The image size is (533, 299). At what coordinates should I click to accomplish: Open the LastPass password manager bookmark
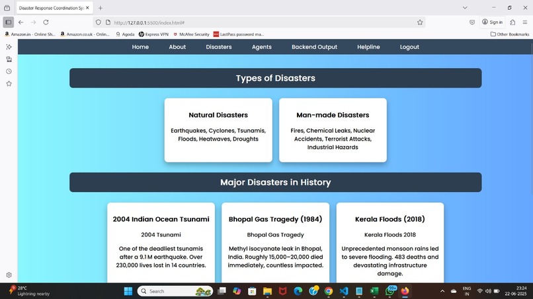(x=238, y=34)
